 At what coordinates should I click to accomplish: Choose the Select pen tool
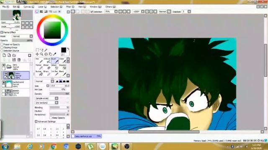pyautogui.click(x=55, y=67)
